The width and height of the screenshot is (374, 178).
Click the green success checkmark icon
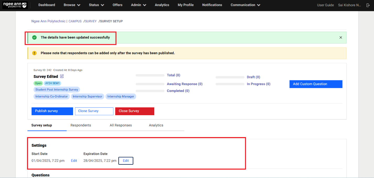(x=34, y=38)
